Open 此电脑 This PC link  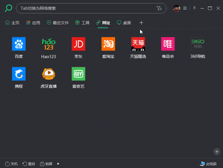pyautogui.click(x=208, y=164)
